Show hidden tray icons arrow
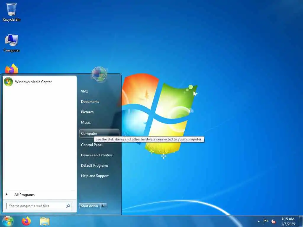This screenshot has height=227, width=303. tap(259, 221)
